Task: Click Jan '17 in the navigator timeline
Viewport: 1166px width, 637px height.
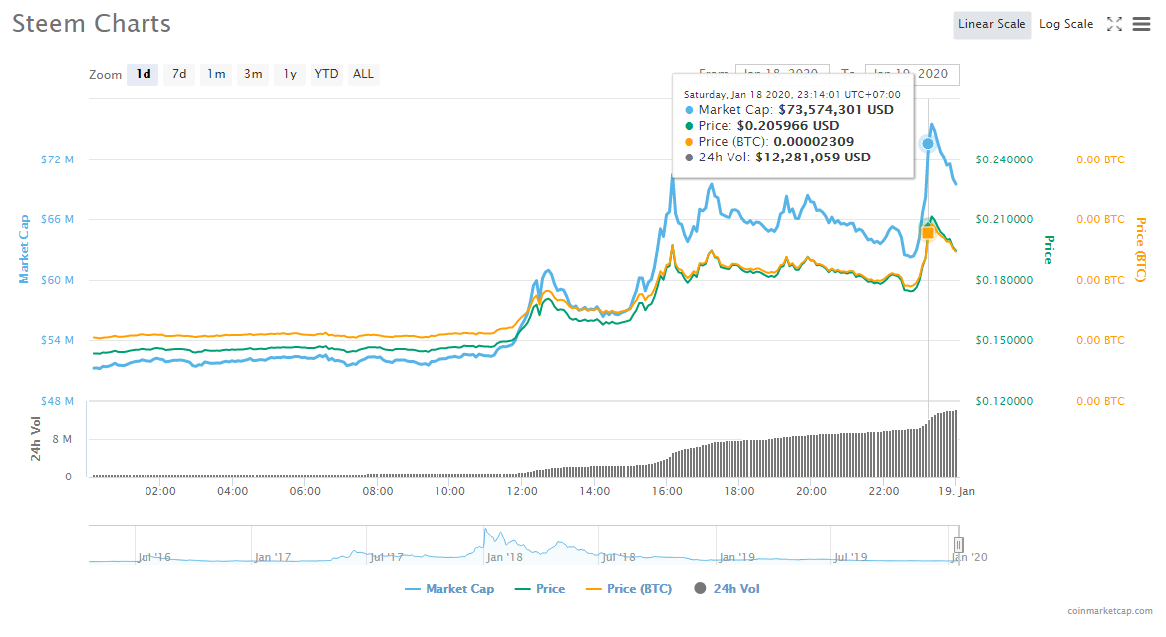Action: coord(272,557)
